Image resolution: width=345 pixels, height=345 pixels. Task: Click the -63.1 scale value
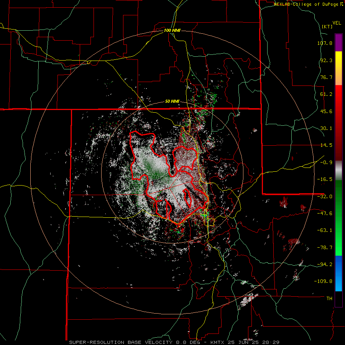(325, 230)
